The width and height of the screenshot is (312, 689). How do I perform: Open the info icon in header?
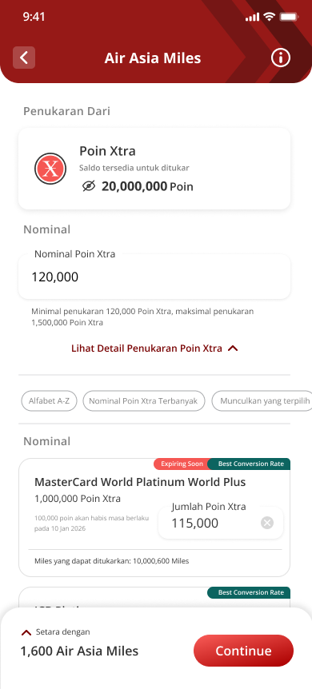pyautogui.click(x=280, y=58)
